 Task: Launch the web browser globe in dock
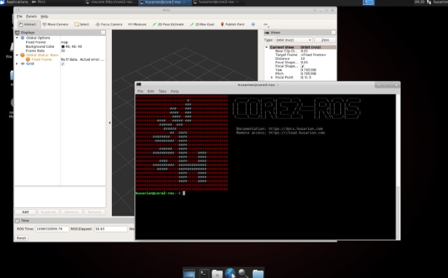230,273
